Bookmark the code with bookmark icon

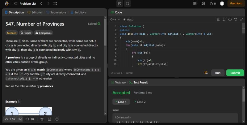pos(224,19)
